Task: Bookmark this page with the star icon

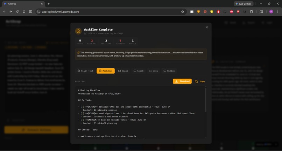Action: pos(183,12)
